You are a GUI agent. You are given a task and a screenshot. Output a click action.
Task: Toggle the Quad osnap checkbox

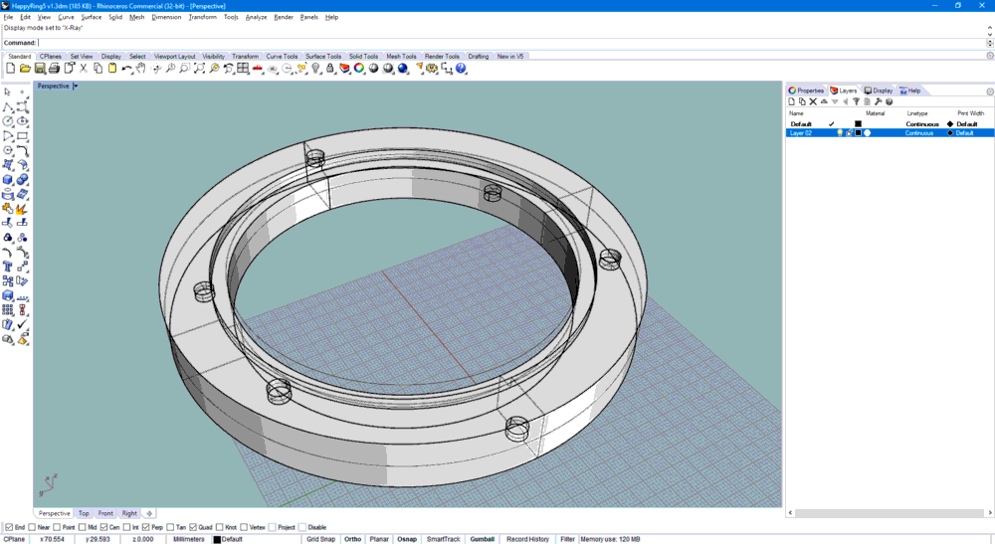point(194,527)
